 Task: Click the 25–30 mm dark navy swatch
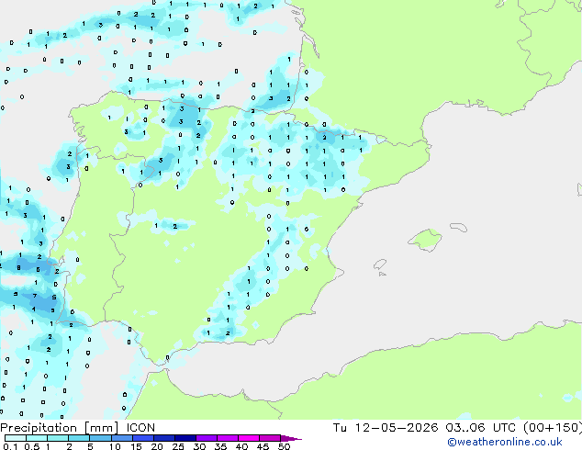(x=185, y=438)
